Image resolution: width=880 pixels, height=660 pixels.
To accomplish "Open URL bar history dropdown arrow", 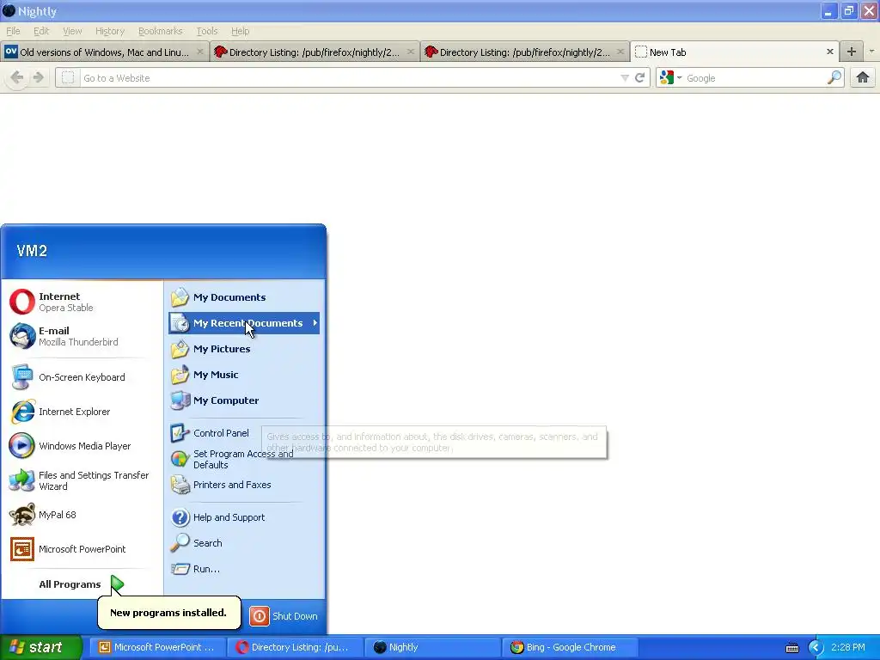I will point(625,78).
